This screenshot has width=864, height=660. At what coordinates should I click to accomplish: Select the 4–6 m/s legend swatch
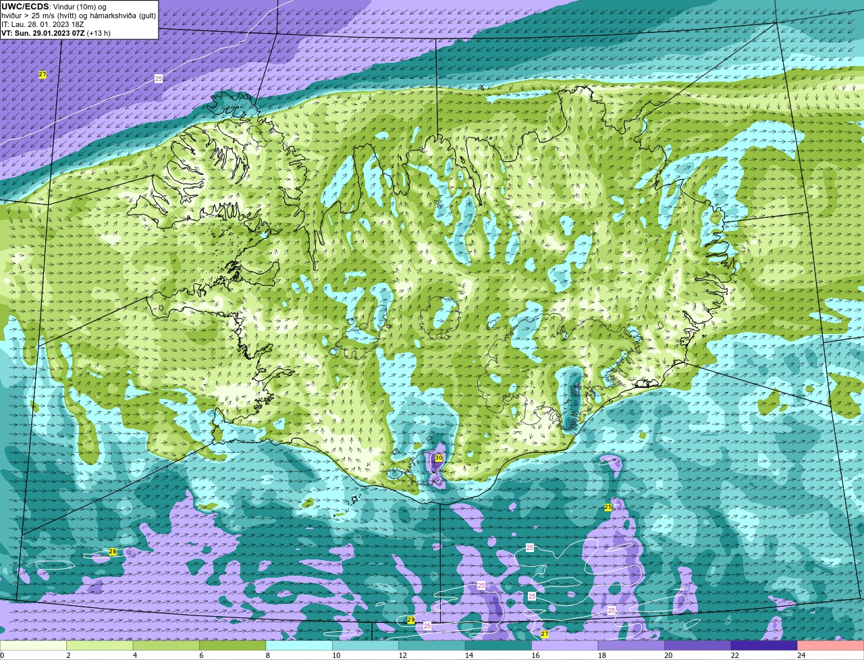(167, 646)
